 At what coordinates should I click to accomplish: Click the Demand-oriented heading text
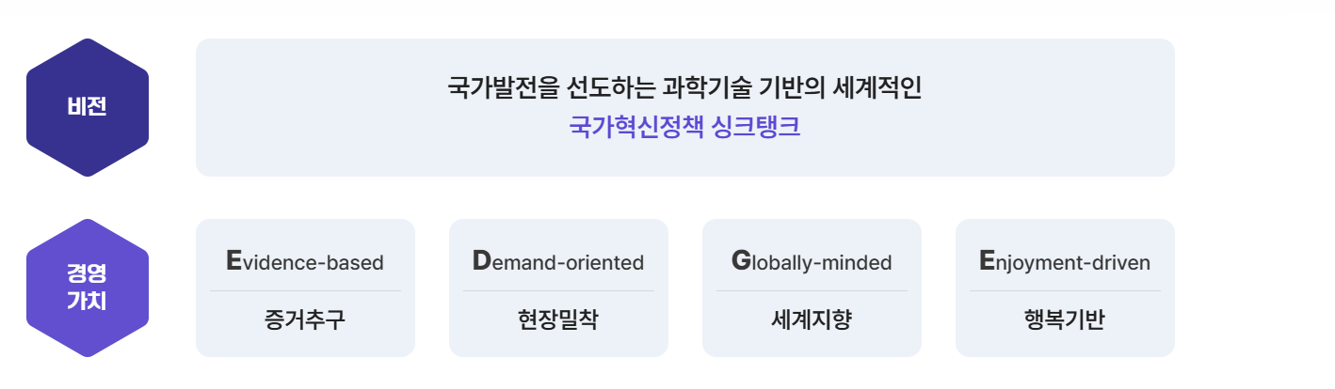point(558,261)
